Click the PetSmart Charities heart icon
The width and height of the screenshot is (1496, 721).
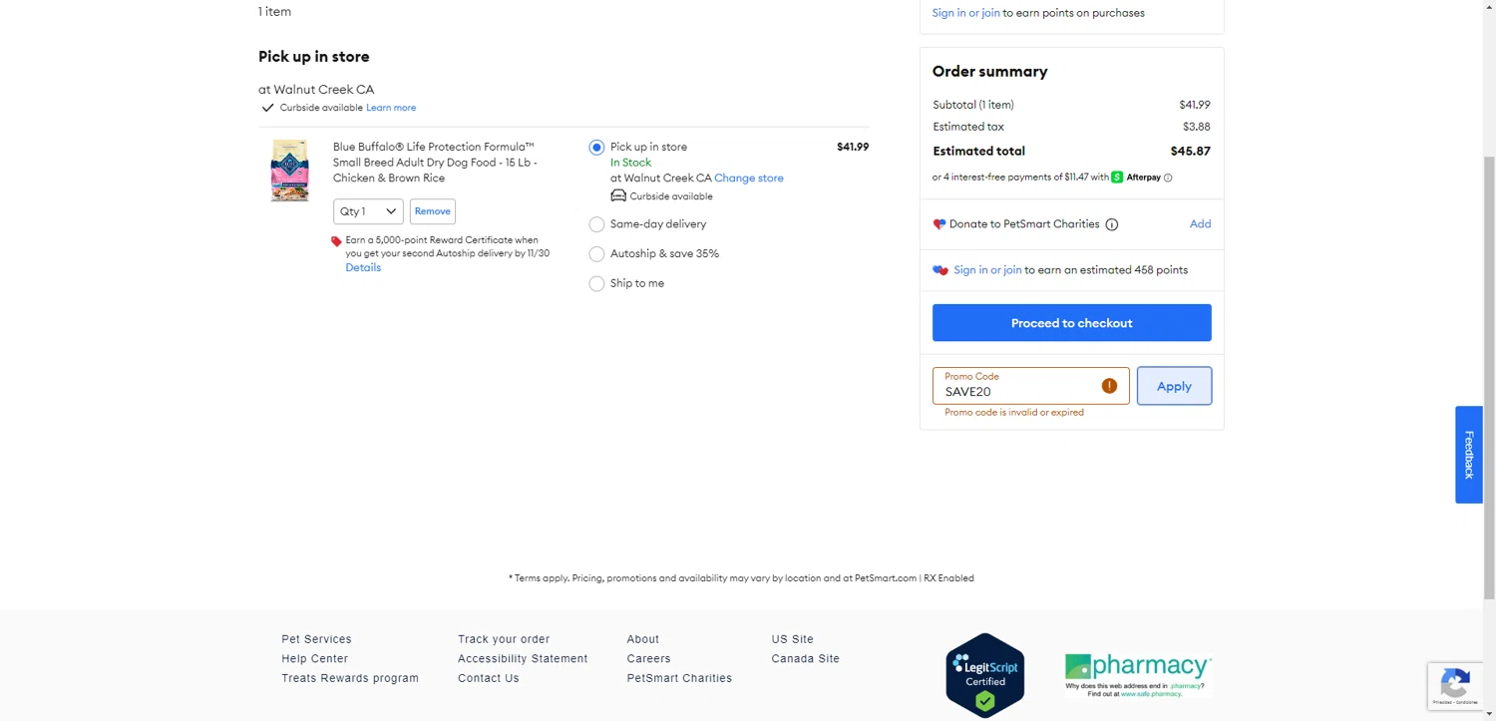(938, 224)
